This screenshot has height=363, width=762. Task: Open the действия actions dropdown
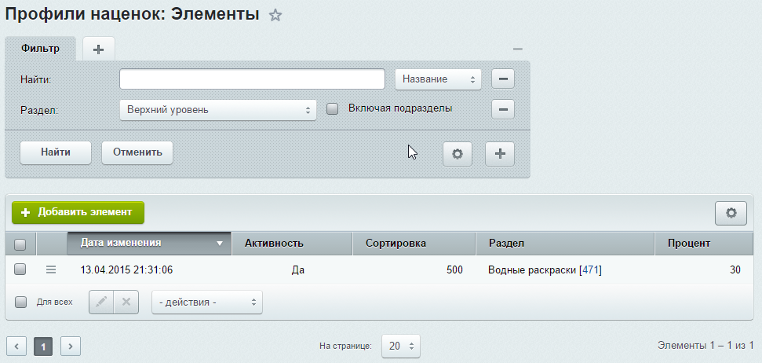point(207,302)
